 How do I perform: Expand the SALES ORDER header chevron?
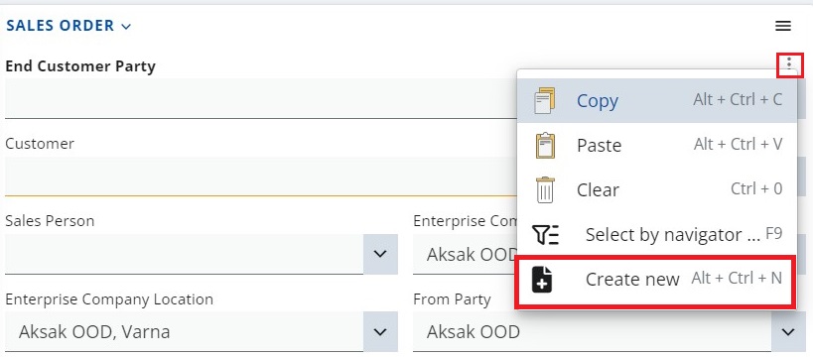(126, 27)
